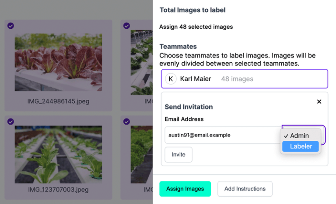The image size is (336, 204).
Task: Click the IMG_244986145.jpeg filename label
Action: (58, 102)
